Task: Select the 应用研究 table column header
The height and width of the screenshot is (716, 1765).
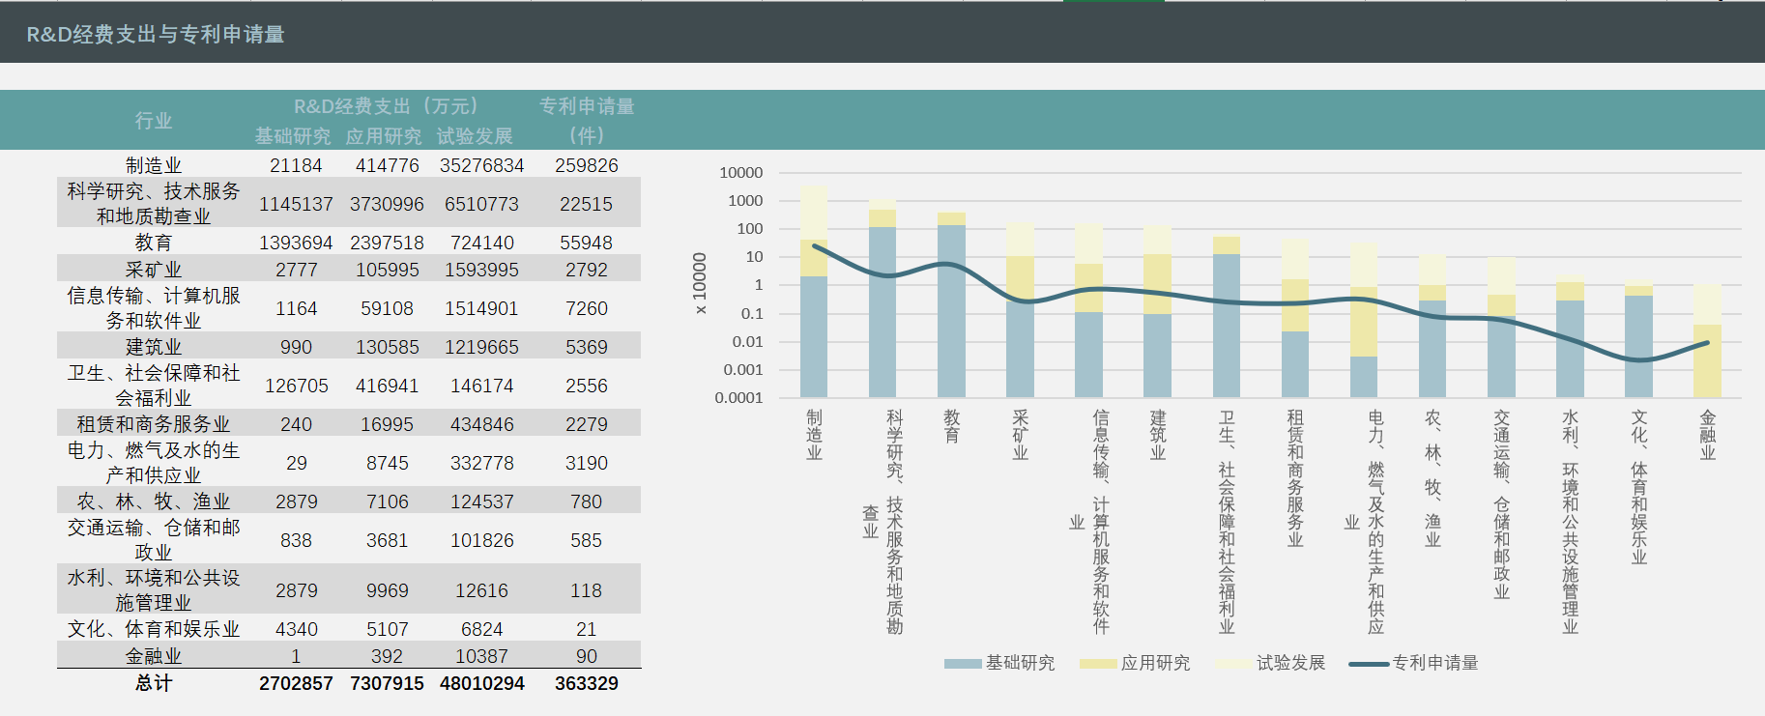Action: click(x=384, y=136)
